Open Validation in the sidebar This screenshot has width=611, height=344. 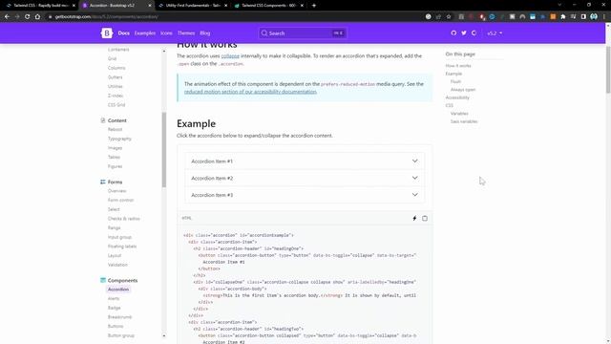tap(117, 265)
